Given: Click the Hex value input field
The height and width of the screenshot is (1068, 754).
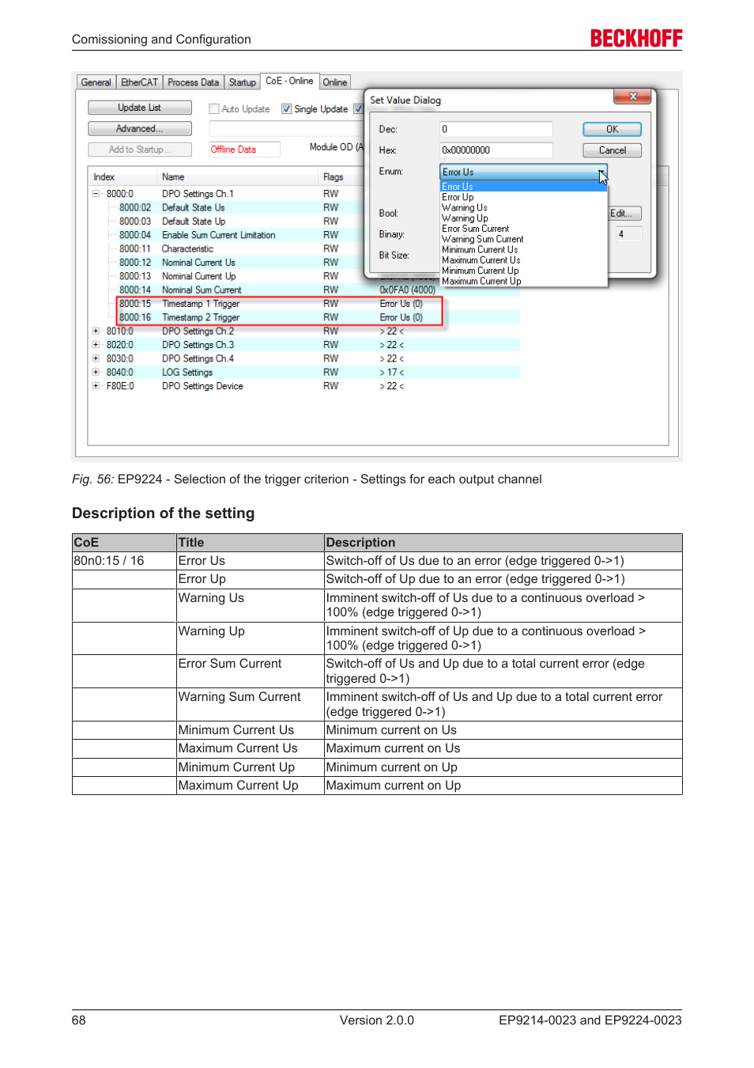Looking at the screenshot, I should 496,150.
